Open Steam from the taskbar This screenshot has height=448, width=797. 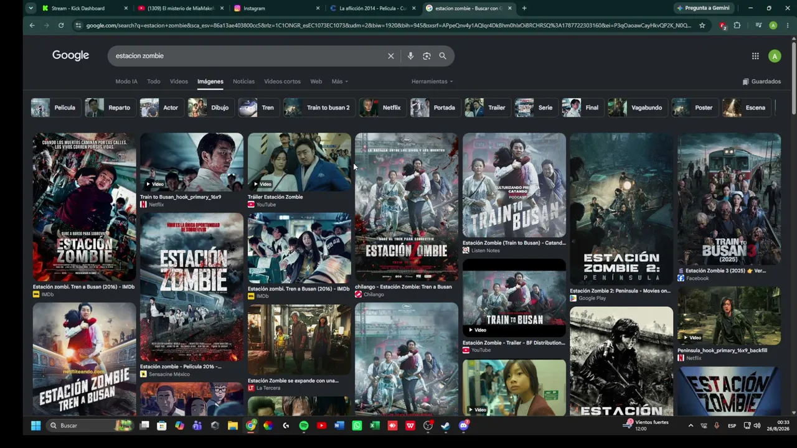point(446,426)
